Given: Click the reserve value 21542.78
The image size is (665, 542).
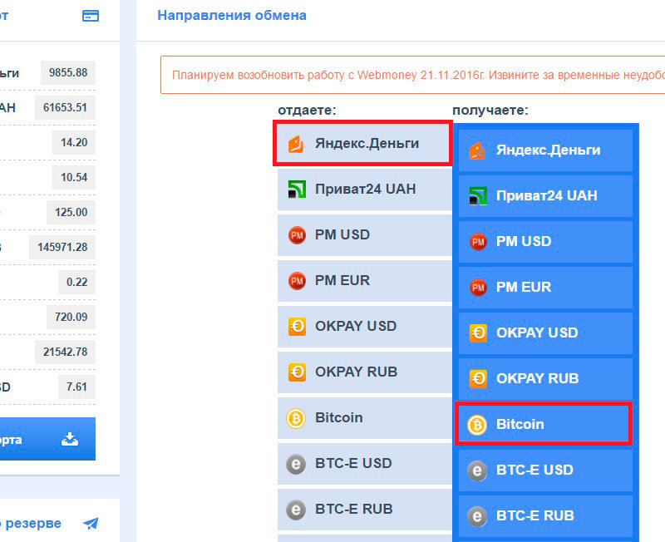Looking at the screenshot, I should click(x=66, y=352).
